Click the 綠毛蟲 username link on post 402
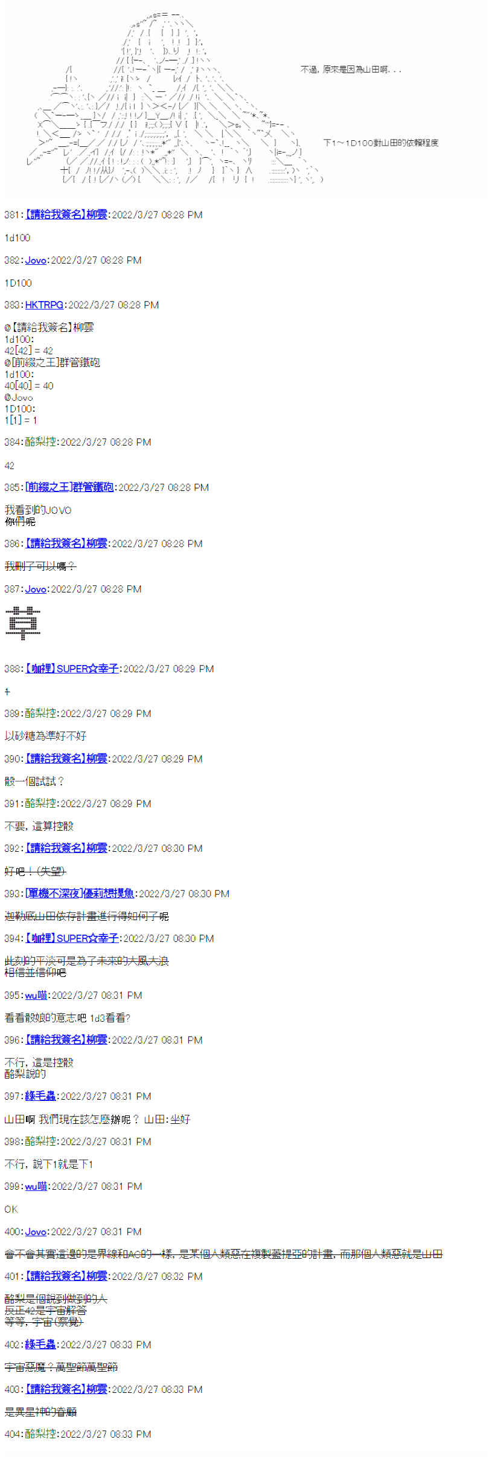This screenshot has height=1457, width=501. point(40,1345)
